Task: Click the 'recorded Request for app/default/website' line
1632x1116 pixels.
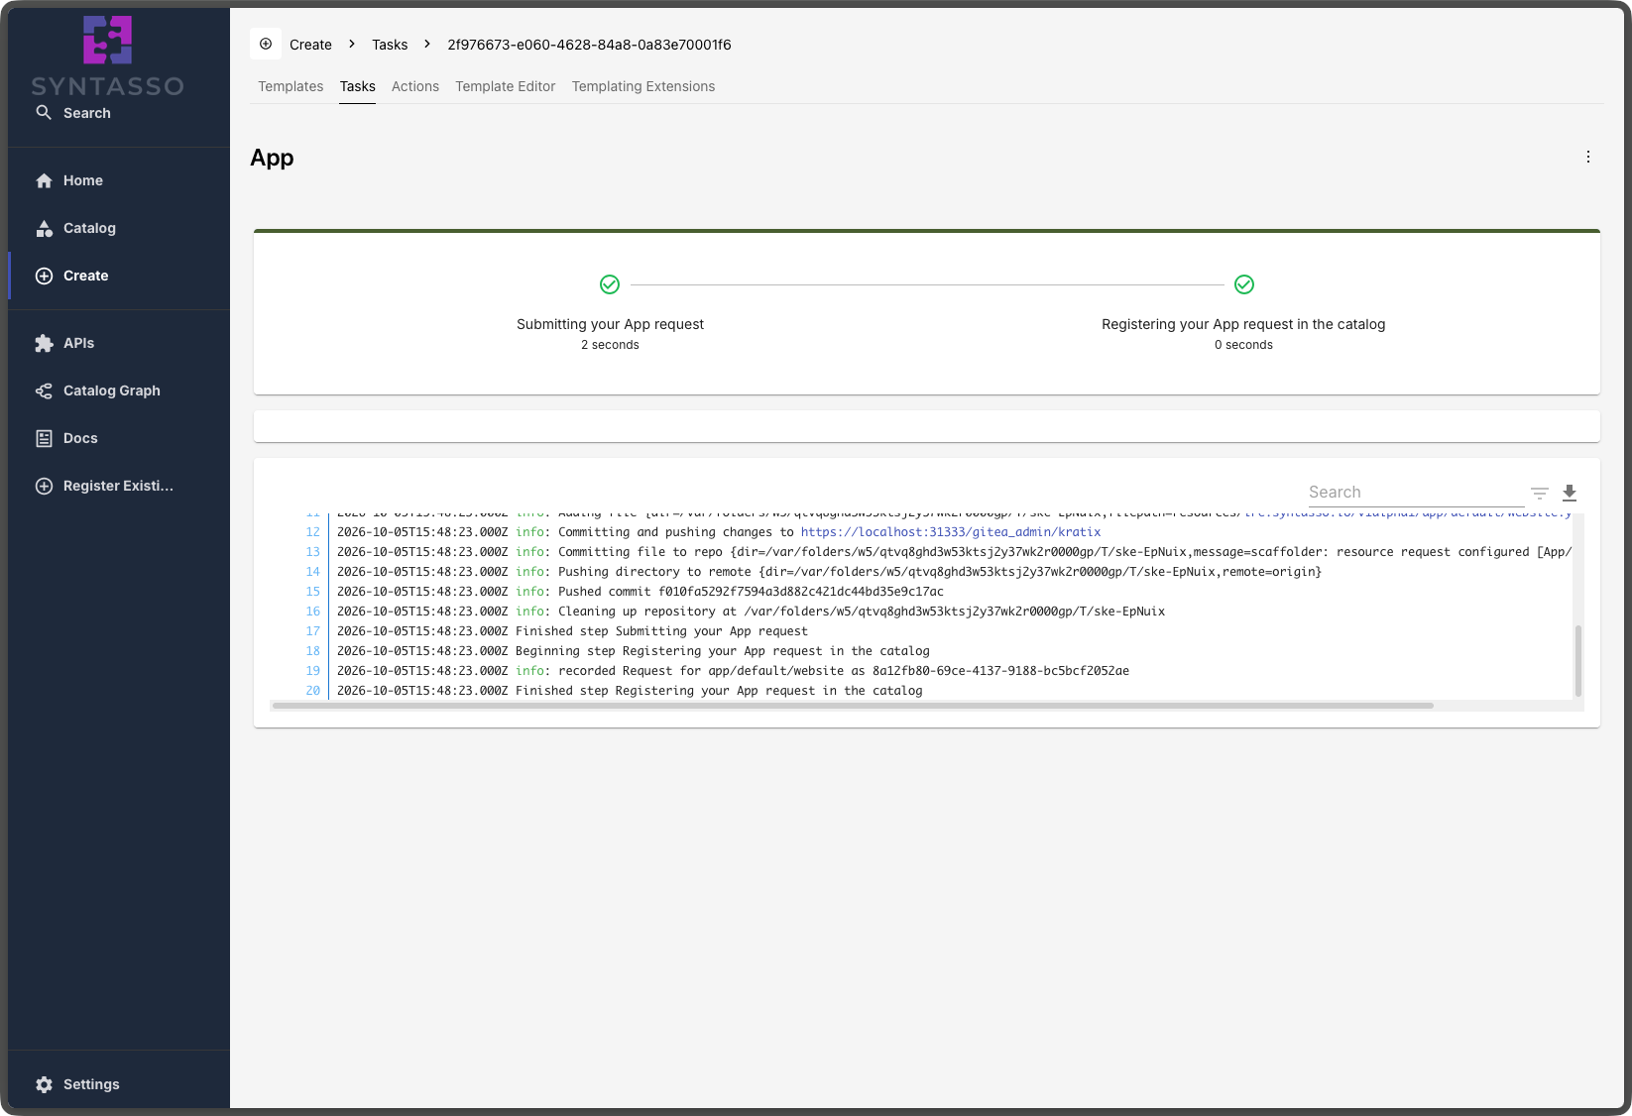Action: click(733, 671)
